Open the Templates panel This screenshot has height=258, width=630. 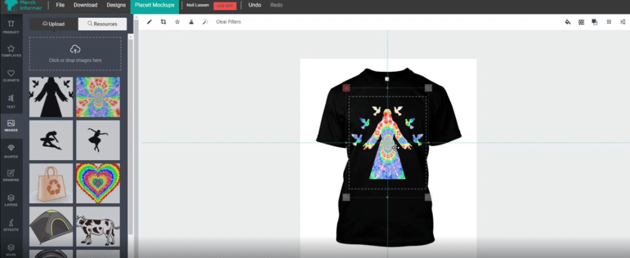(11, 50)
